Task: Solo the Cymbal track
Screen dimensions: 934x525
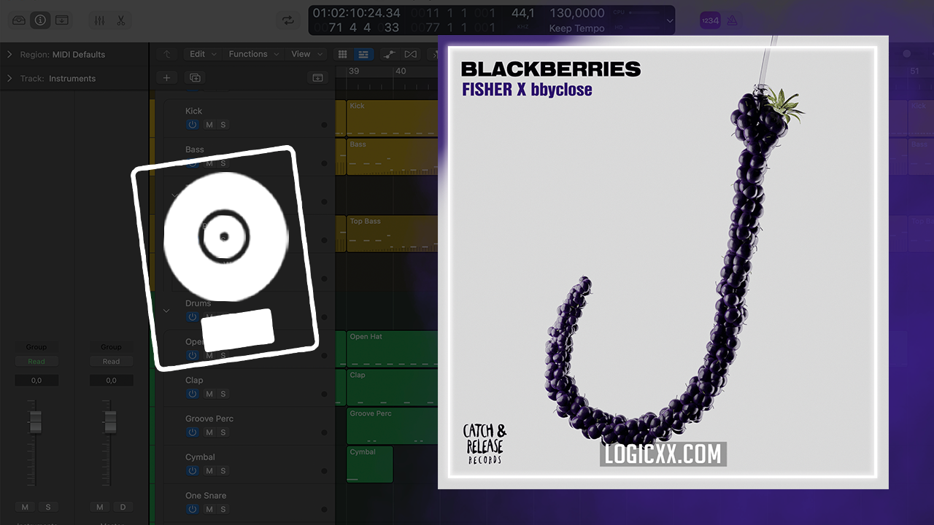Action: pyautogui.click(x=223, y=471)
